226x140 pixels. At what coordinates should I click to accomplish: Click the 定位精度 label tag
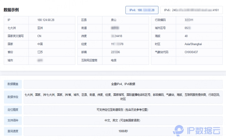[x=13, y=110]
